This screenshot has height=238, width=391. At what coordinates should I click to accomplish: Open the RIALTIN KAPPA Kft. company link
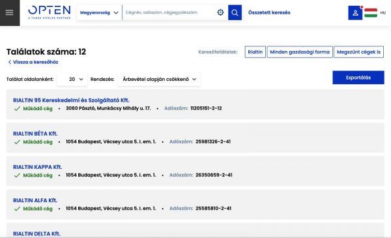click(37, 167)
